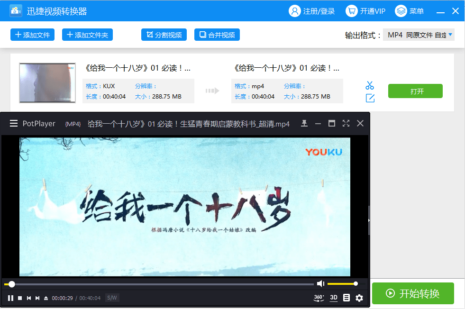This screenshot has height=309, width=465.
Task: Open 开通VIP shopping cart option
Action: pyautogui.click(x=365, y=11)
